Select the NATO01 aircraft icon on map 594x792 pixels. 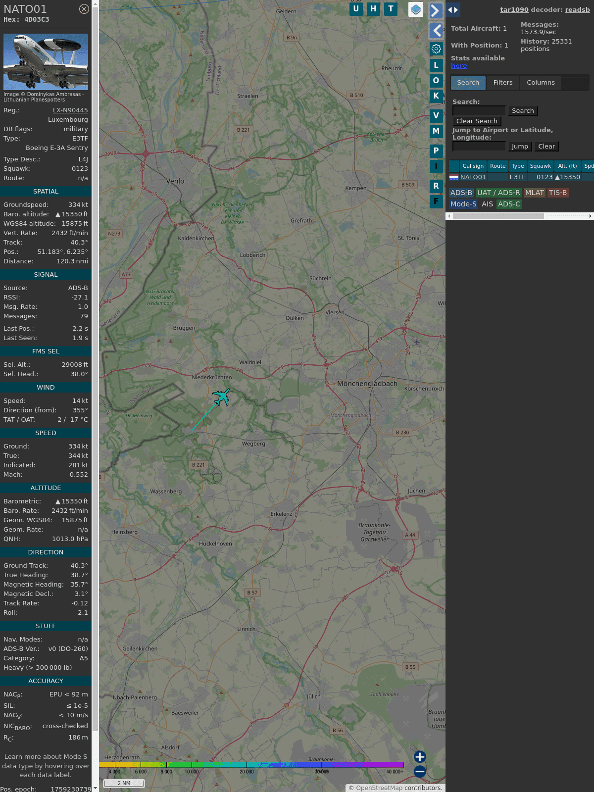[221, 397]
